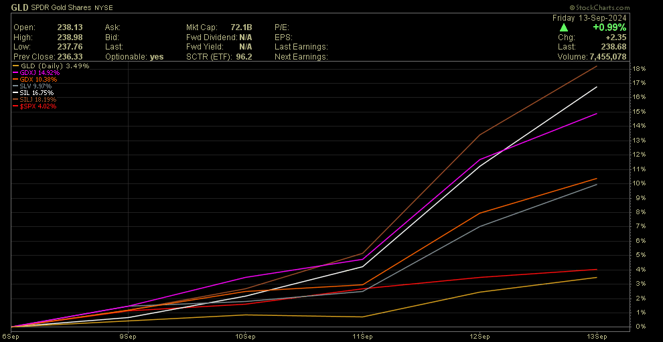The image size is (663, 342).
Task: Click the magenta color dash beside GDXJ legend
Action: pos(15,73)
